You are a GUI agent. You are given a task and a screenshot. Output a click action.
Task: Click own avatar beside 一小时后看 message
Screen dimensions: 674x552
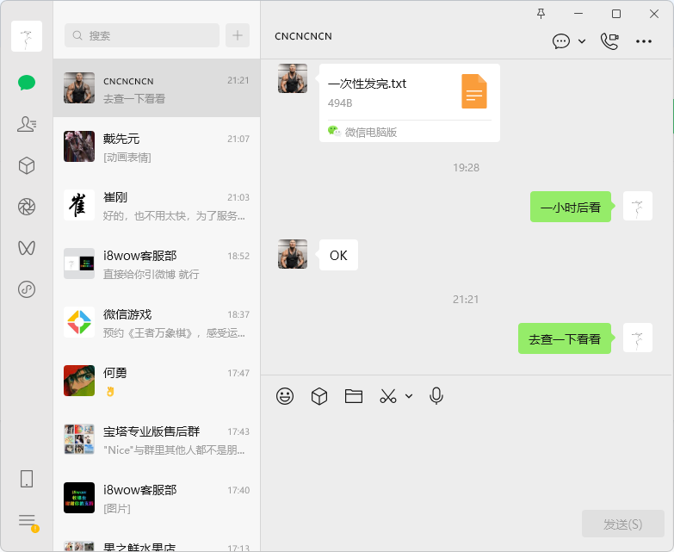(x=638, y=206)
